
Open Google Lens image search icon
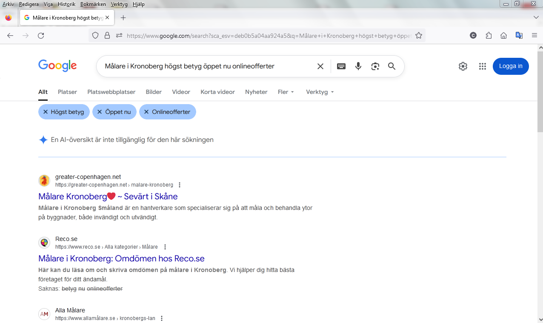coord(375,66)
